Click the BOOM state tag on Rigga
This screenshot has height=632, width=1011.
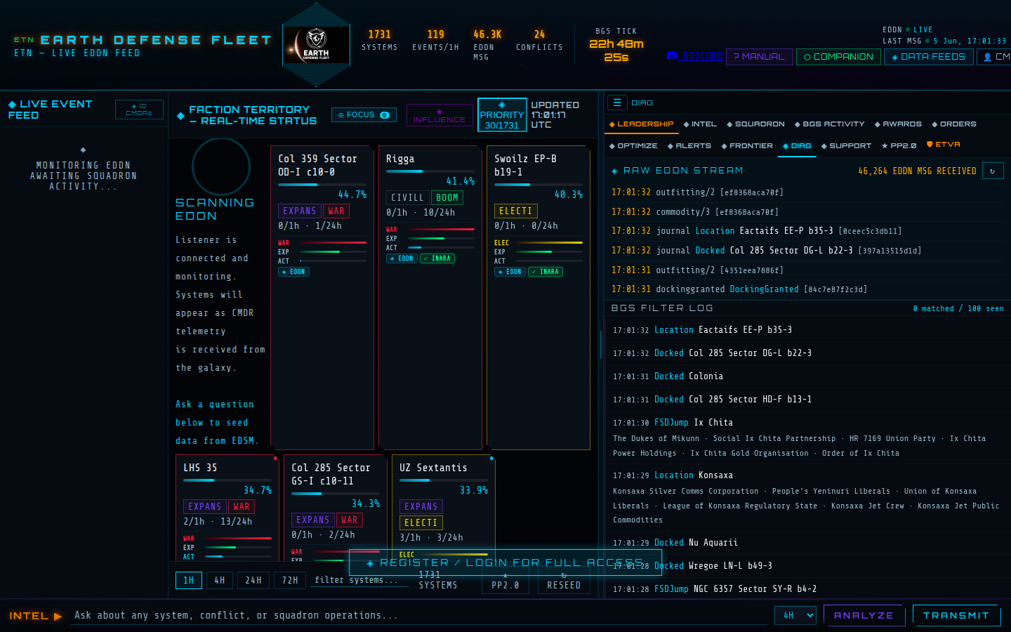pyautogui.click(x=447, y=198)
